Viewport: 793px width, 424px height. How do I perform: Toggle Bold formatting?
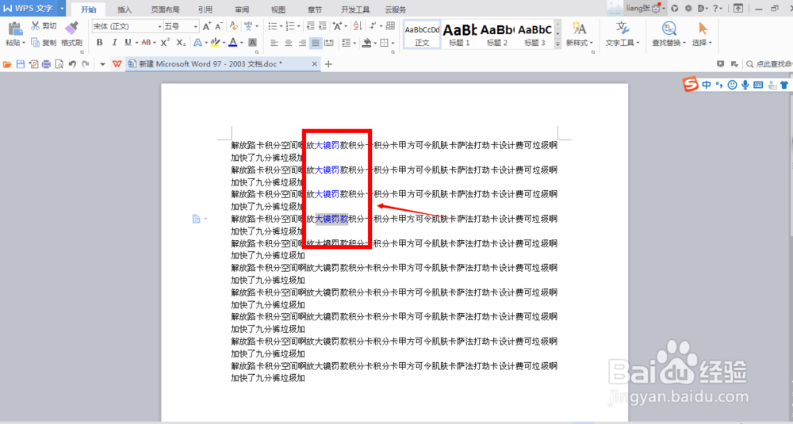click(x=100, y=43)
